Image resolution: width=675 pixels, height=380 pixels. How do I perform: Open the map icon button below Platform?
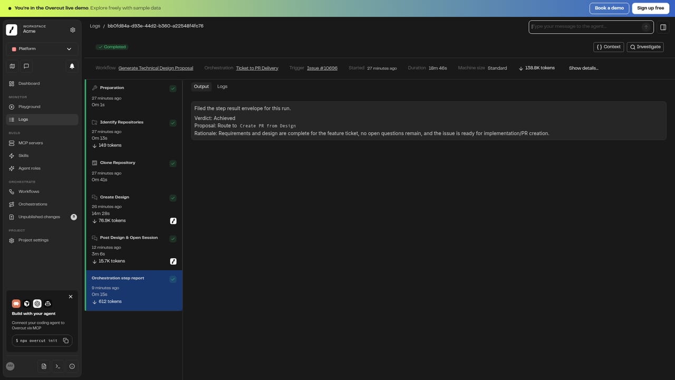13,66
